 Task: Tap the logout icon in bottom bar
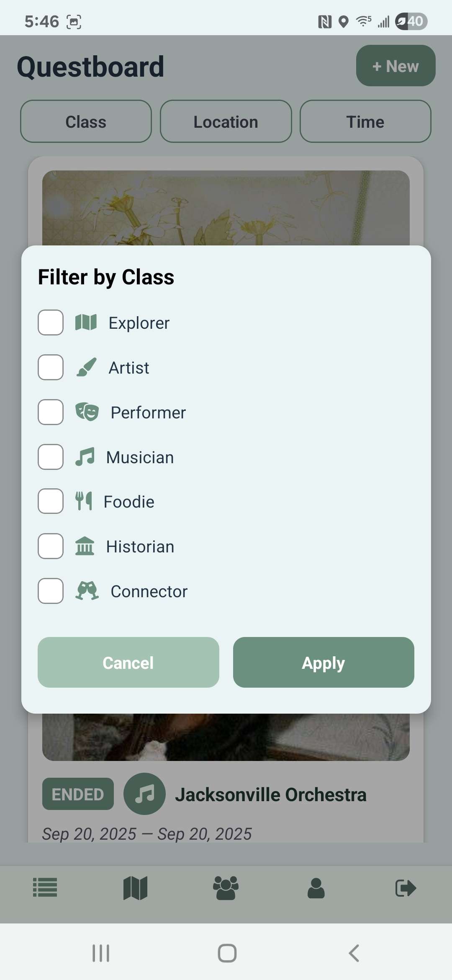click(406, 888)
